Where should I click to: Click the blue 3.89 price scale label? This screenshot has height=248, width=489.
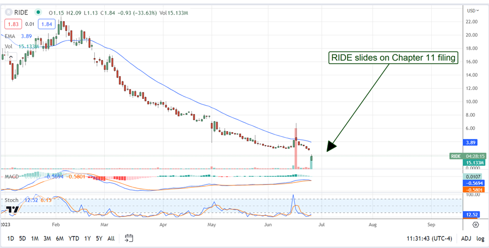[x=469, y=142]
